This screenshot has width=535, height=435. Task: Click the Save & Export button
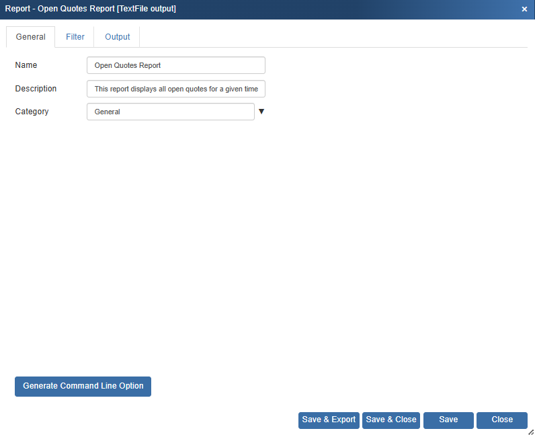pos(329,420)
